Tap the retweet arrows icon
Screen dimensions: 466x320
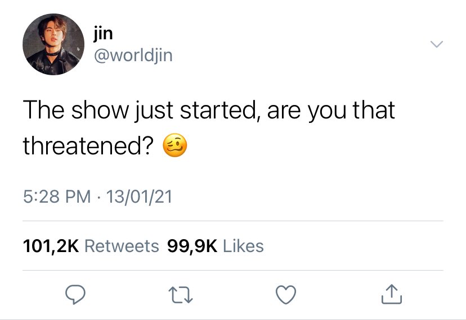point(181,295)
